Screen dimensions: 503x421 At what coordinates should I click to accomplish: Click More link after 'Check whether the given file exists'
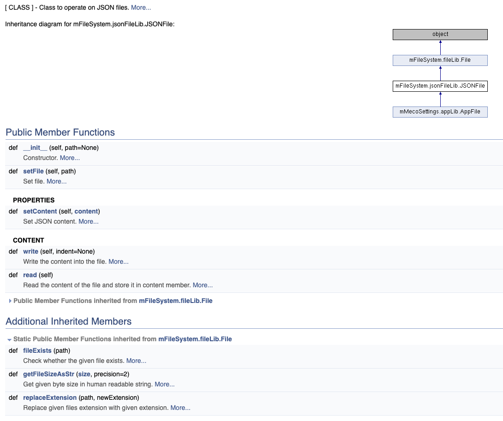pos(136,361)
